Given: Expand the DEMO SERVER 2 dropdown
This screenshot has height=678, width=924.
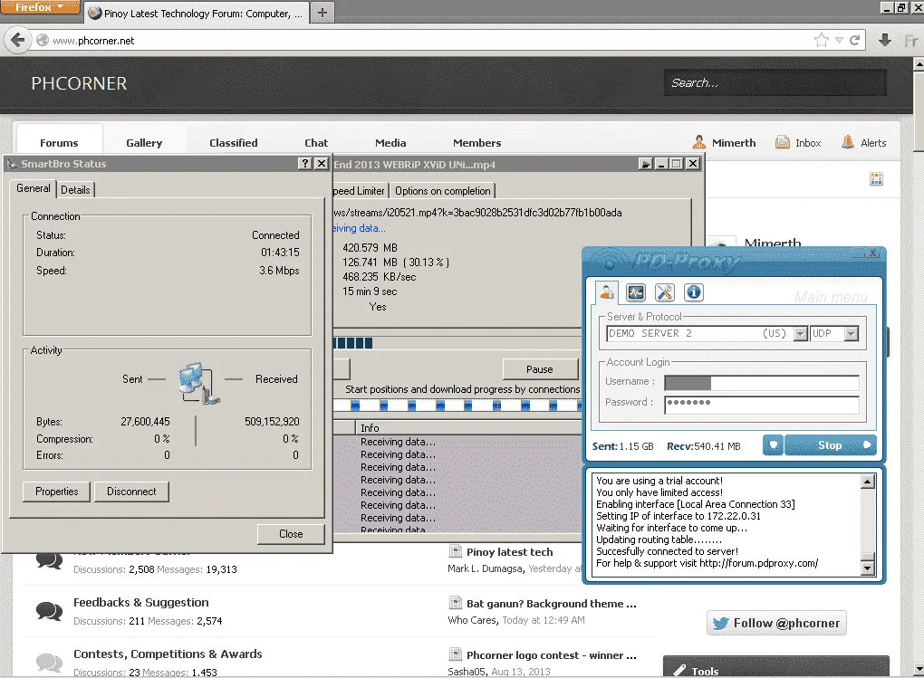Looking at the screenshot, I should point(800,334).
